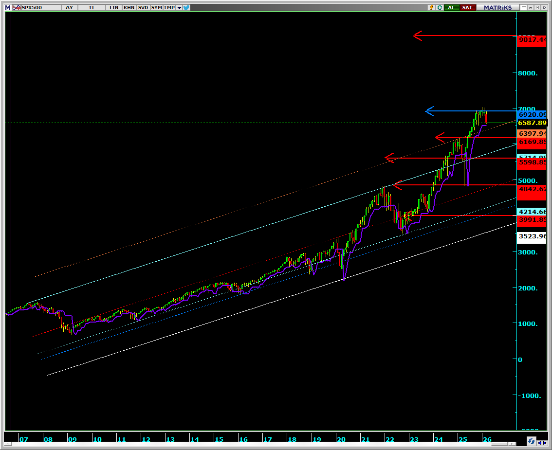Refresh chart with the green C icon
Viewport: 552px width, 450px height.
440,7
